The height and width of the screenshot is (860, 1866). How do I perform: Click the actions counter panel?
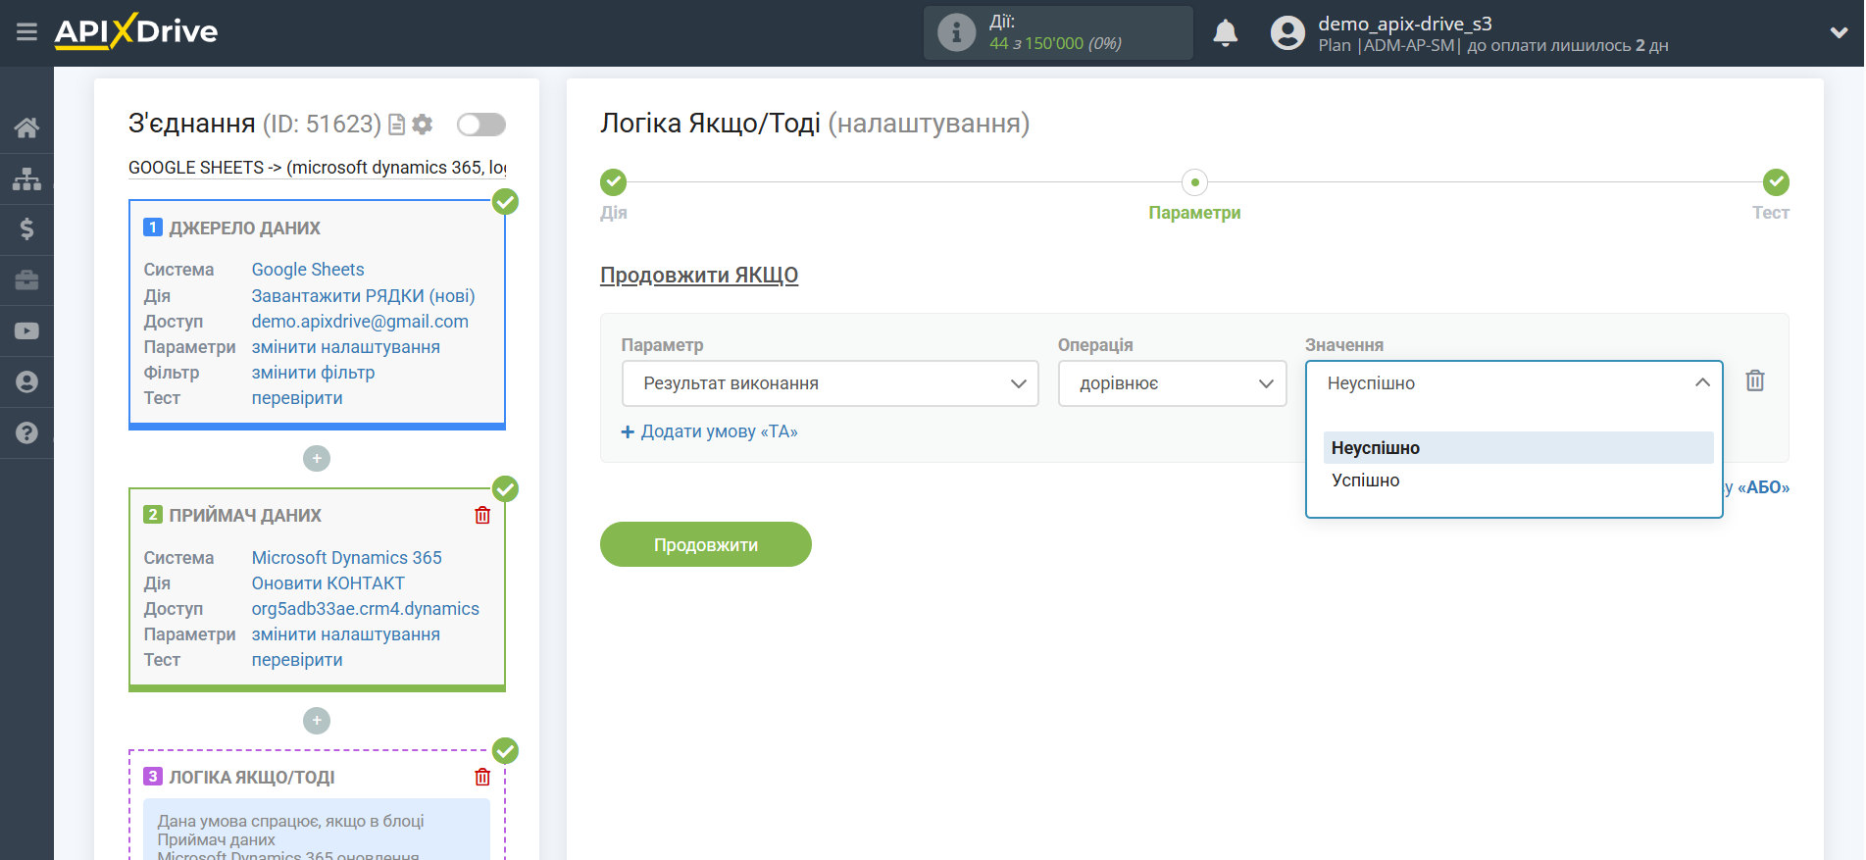click(1058, 32)
